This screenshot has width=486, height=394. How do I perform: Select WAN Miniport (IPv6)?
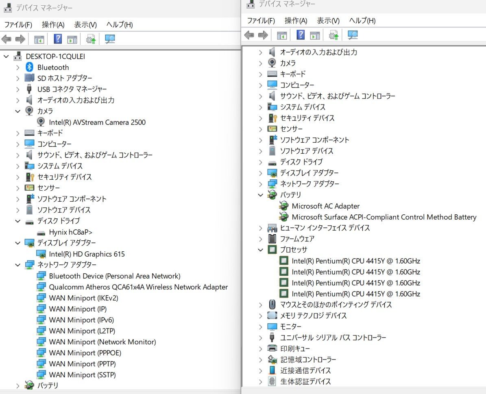pyautogui.click(x=81, y=320)
